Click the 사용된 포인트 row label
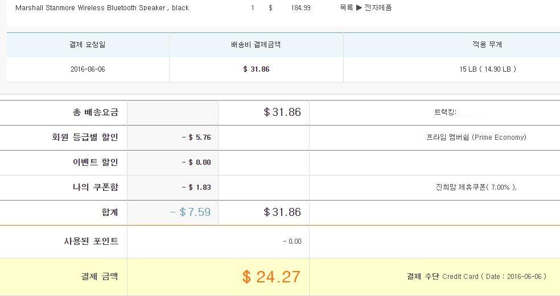 point(92,241)
